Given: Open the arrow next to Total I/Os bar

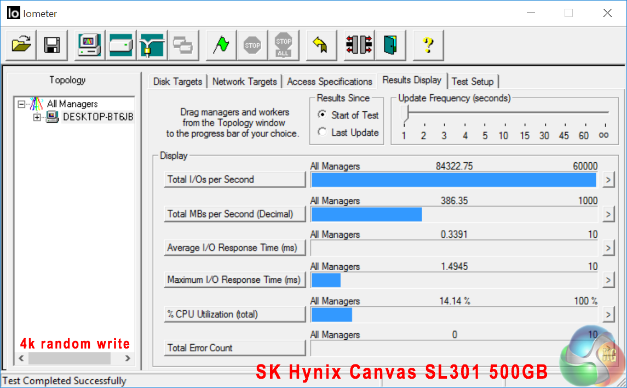Looking at the screenshot, I should tap(608, 180).
